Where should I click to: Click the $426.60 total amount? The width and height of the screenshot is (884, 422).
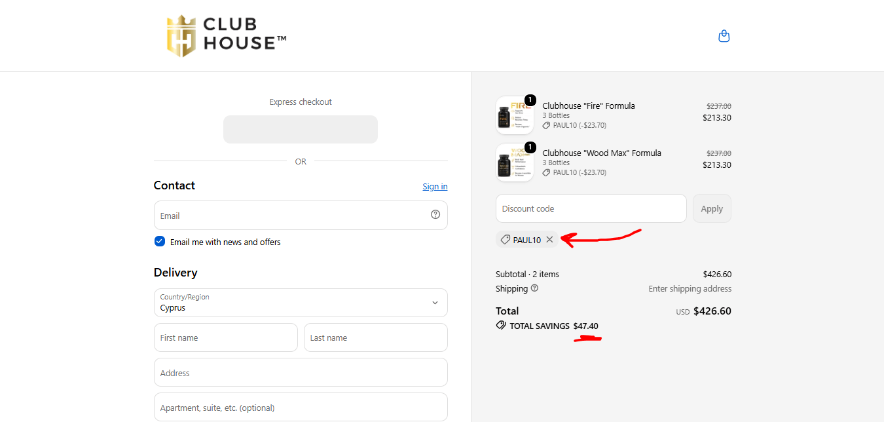pyautogui.click(x=712, y=311)
